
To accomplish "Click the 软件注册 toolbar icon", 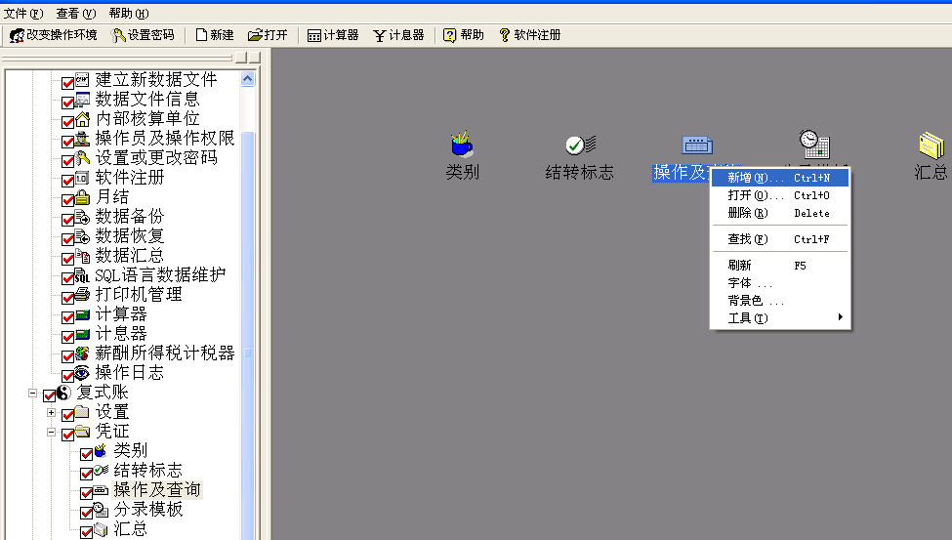I will click(x=505, y=35).
